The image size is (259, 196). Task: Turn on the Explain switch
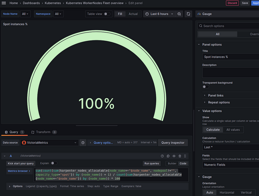click(54, 163)
